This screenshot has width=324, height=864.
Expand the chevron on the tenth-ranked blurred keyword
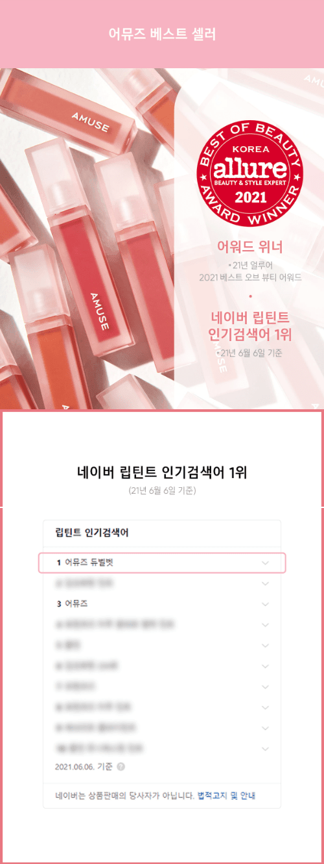265,749
